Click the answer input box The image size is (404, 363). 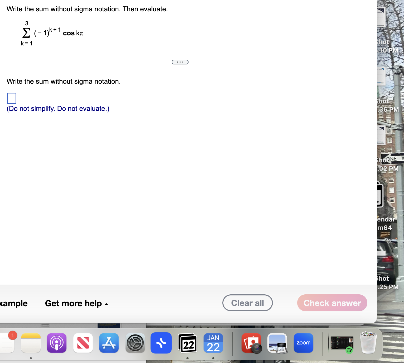[12, 98]
